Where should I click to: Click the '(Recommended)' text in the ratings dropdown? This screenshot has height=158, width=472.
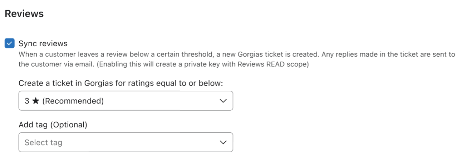pyautogui.click(x=73, y=101)
